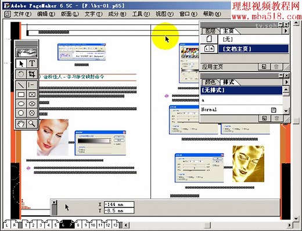Click the L/R spread icon beside 文档主页
This screenshot has width=302, height=231.
(209, 49)
